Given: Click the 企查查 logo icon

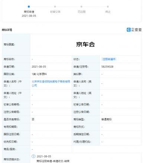Looking at the screenshot, I should pyautogui.click(x=129, y=30).
